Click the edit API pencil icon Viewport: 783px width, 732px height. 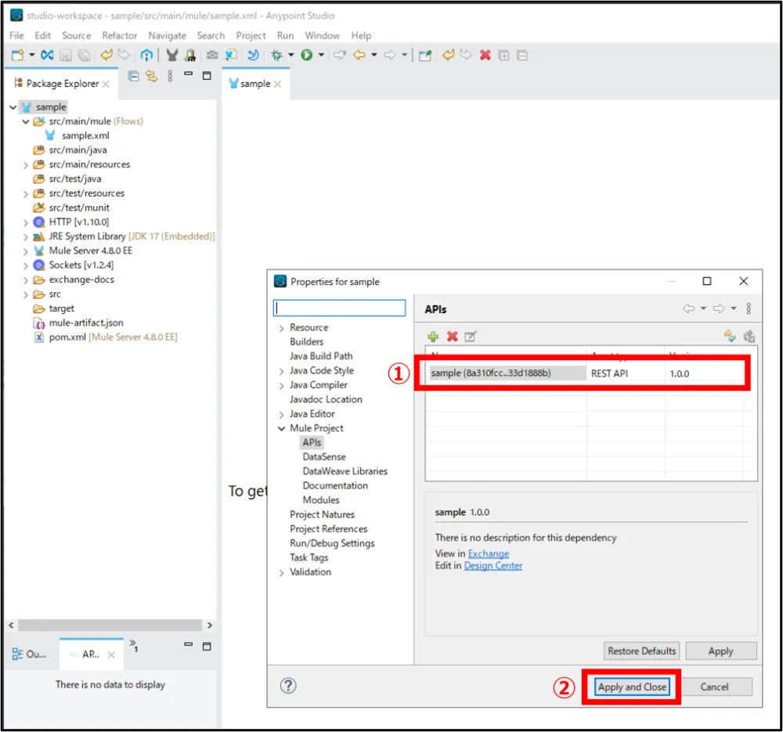(x=471, y=337)
